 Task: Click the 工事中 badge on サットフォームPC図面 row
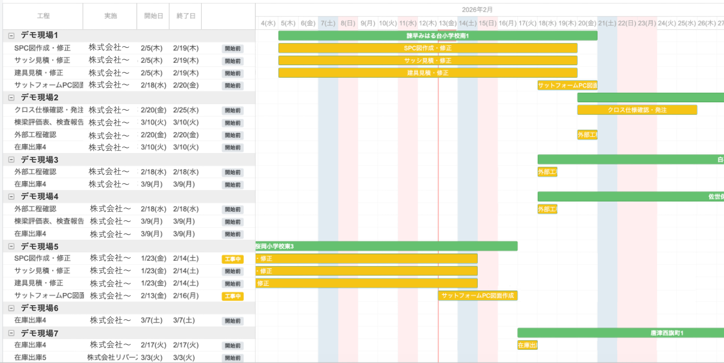[233, 296]
